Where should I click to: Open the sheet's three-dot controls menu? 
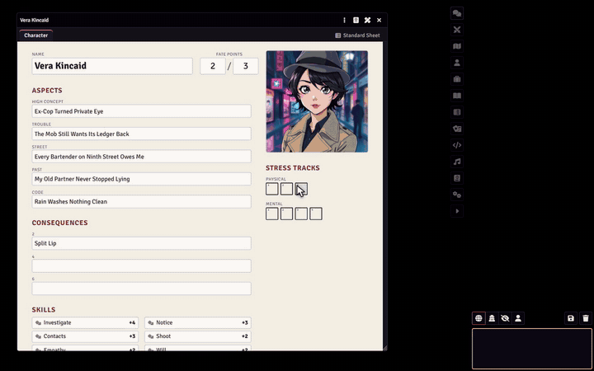[344, 20]
